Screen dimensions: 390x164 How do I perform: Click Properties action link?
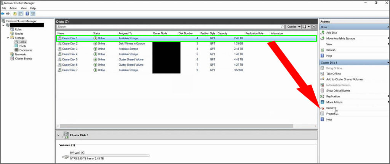(x=332, y=114)
